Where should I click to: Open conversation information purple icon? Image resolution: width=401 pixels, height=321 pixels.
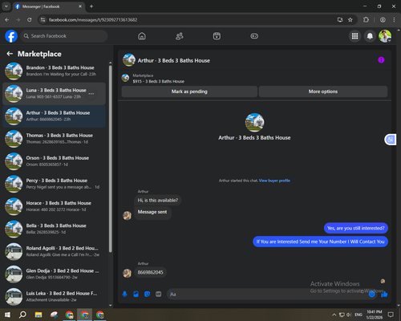(x=381, y=60)
